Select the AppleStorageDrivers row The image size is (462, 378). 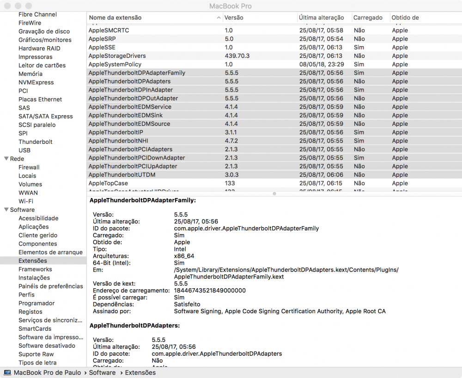pyautogui.click(x=274, y=56)
